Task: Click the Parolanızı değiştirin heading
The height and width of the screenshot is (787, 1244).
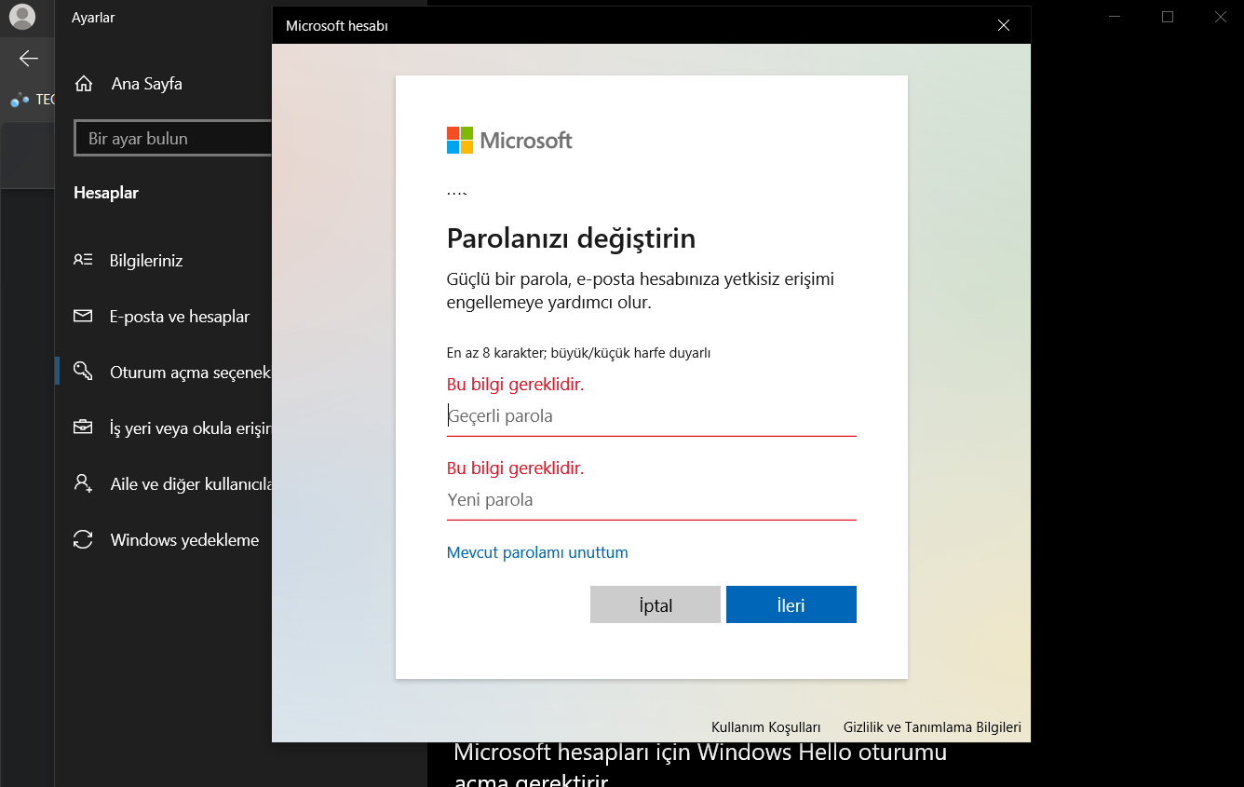Action: pyautogui.click(x=572, y=238)
